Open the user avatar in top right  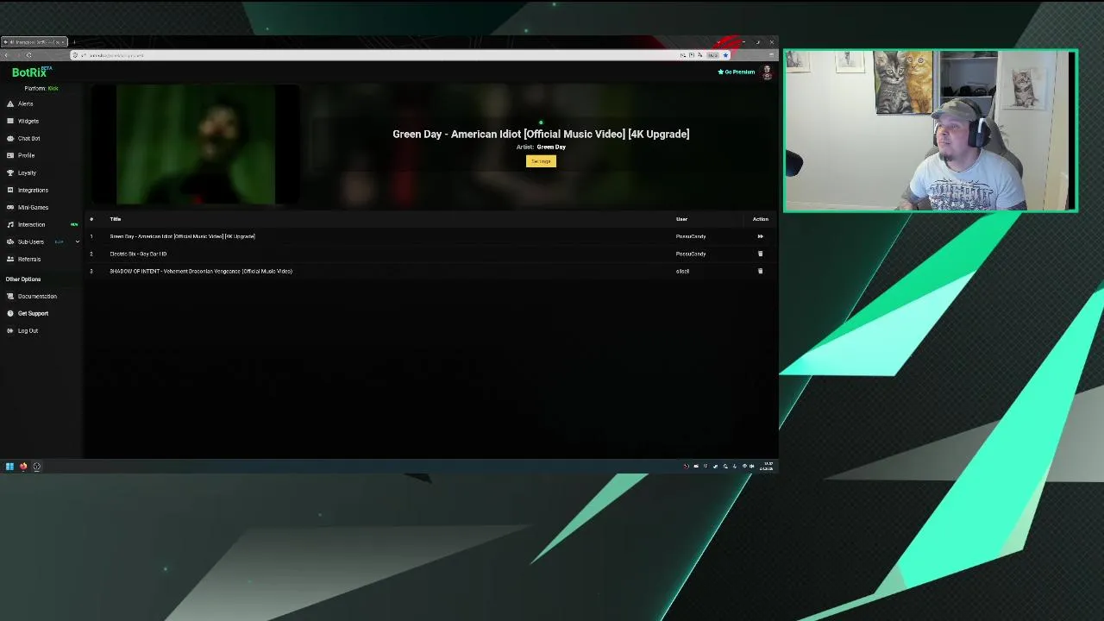767,72
